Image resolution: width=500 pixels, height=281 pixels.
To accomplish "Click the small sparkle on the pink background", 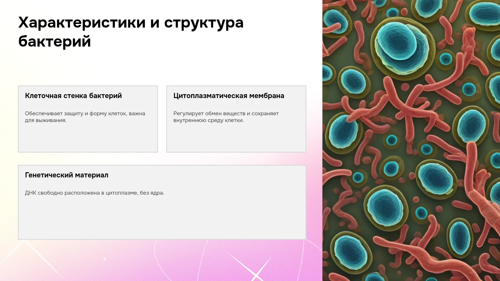I will coord(105,259).
